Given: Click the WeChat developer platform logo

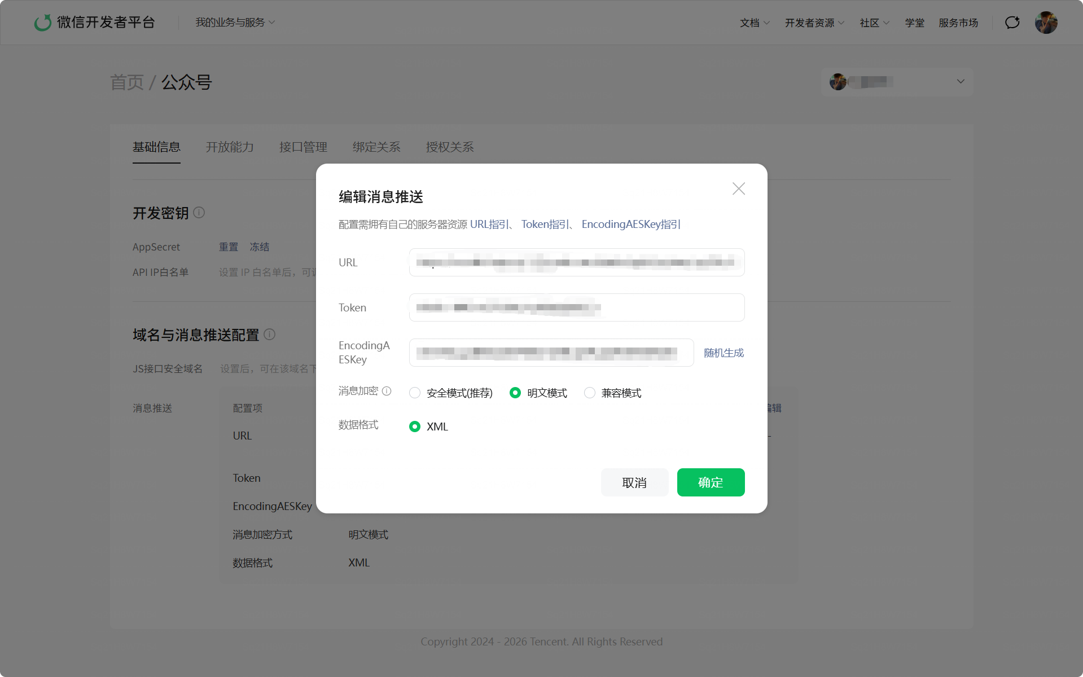Looking at the screenshot, I should coord(95,23).
